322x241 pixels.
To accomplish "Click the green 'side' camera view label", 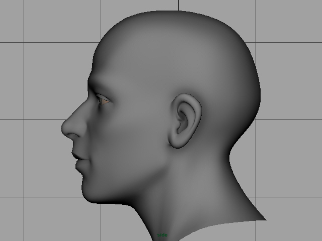I will point(162,235).
